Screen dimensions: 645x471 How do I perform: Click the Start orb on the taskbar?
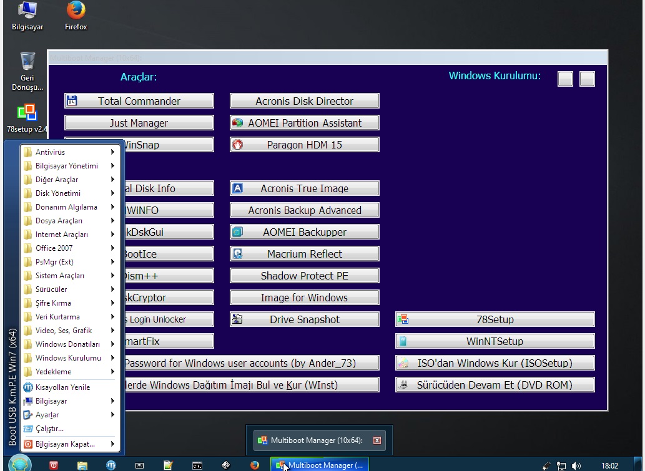(x=20, y=464)
